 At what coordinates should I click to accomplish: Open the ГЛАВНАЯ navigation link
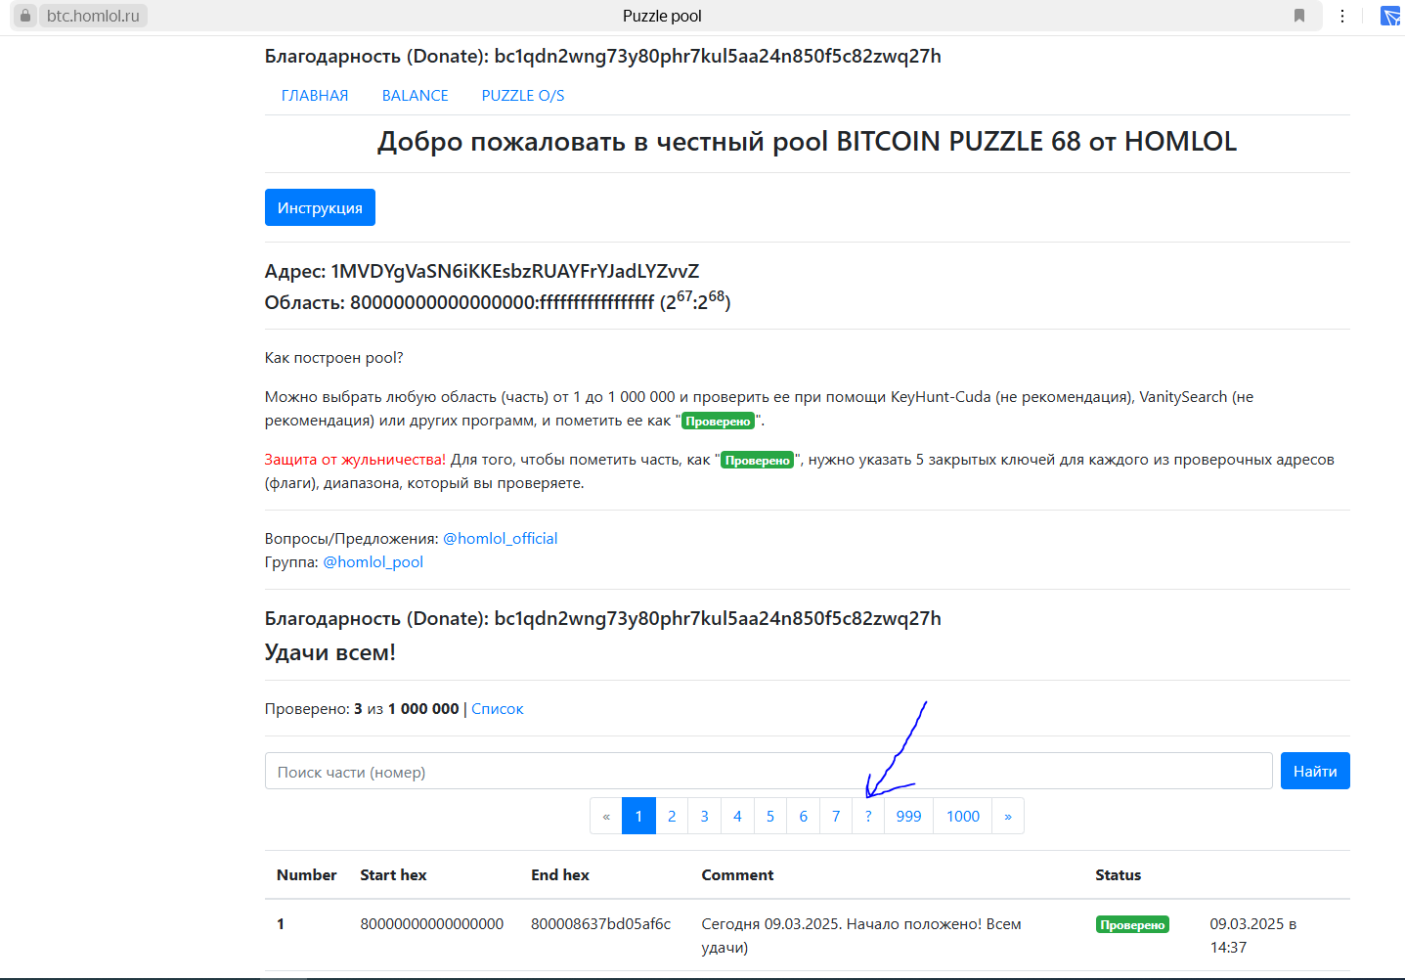click(315, 96)
